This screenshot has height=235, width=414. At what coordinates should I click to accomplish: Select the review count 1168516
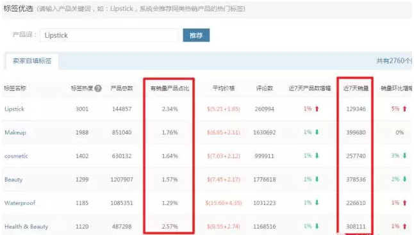(264, 227)
